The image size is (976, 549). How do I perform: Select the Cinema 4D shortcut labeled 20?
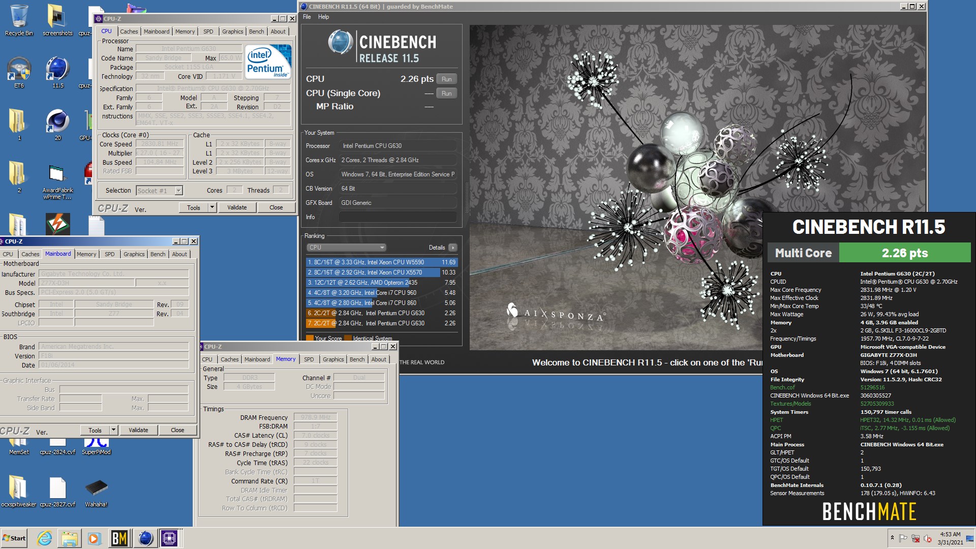coord(57,125)
